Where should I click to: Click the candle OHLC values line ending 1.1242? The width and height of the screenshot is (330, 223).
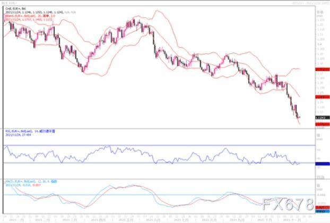coord(41,12)
